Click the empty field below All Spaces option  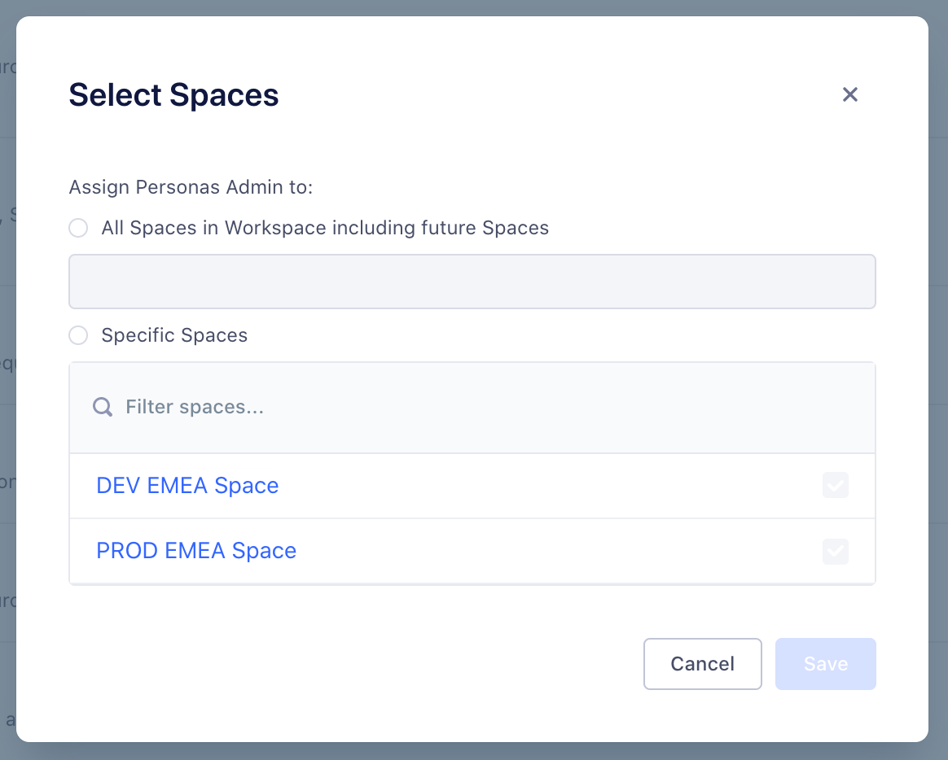click(x=472, y=282)
